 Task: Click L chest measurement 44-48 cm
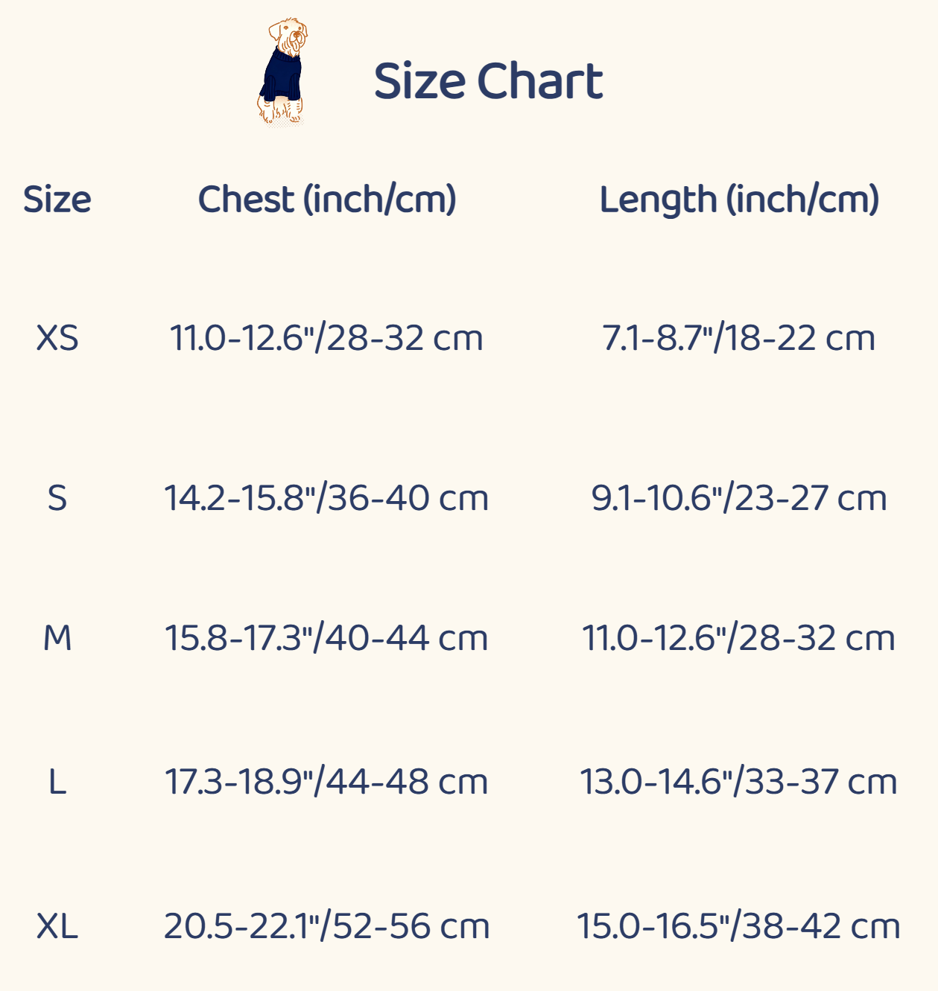(327, 782)
